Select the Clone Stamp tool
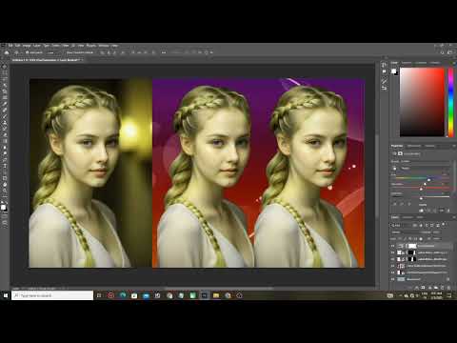 point(5,122)
